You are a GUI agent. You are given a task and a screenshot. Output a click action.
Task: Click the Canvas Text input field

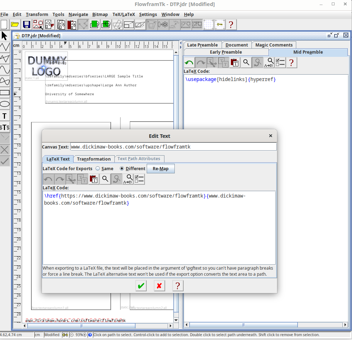coord(173,147)
